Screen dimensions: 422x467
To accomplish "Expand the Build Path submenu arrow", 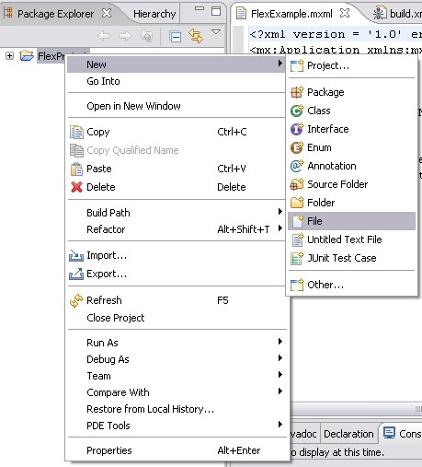I will click(x=279, y=211).
